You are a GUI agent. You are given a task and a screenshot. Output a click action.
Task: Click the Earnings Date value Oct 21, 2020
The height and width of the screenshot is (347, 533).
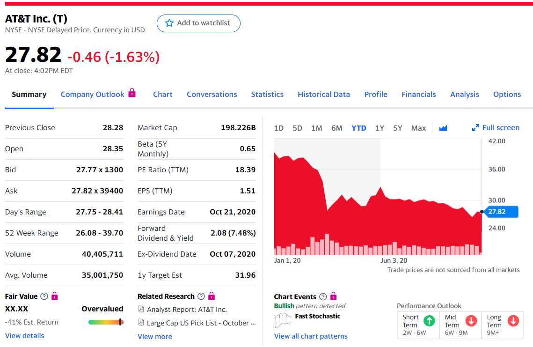point(233,212)
